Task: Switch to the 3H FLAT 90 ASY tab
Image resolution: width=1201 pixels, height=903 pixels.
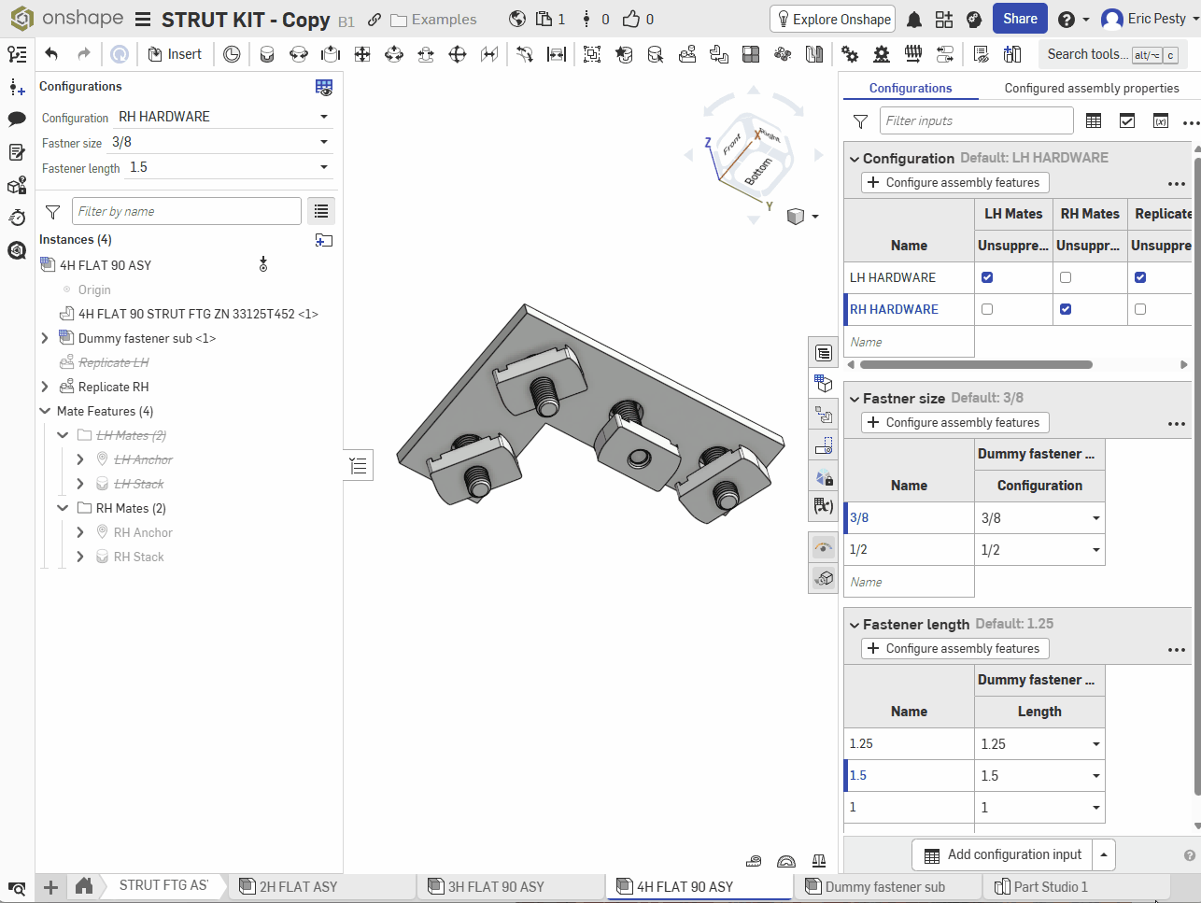Action: (495, 887)
